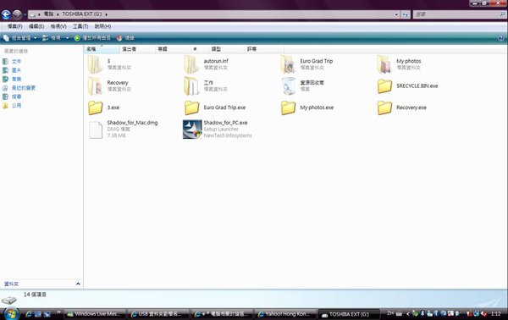Show hidden system tray icons arrow
Screen dimensions: 508x320
pyautogui.click(x=408, y=313)
